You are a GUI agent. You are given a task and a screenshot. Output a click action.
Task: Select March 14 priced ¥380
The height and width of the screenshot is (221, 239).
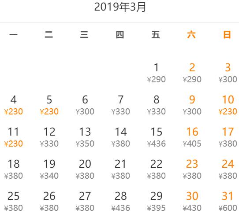pos(120,137)
